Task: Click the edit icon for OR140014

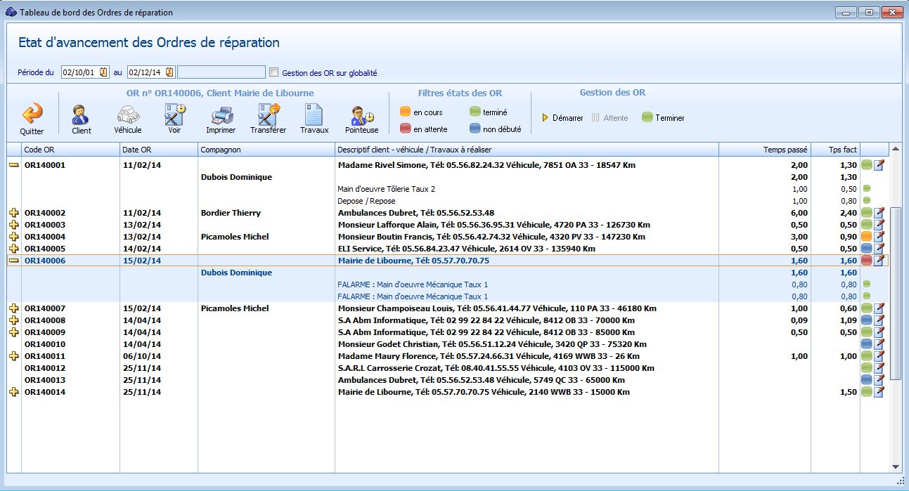Action: tap(879, 392)
